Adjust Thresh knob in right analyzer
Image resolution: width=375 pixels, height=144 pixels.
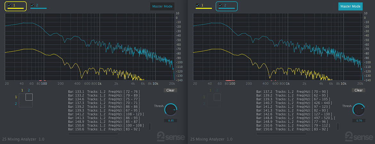pyautogui.click(x=359, y=110)
